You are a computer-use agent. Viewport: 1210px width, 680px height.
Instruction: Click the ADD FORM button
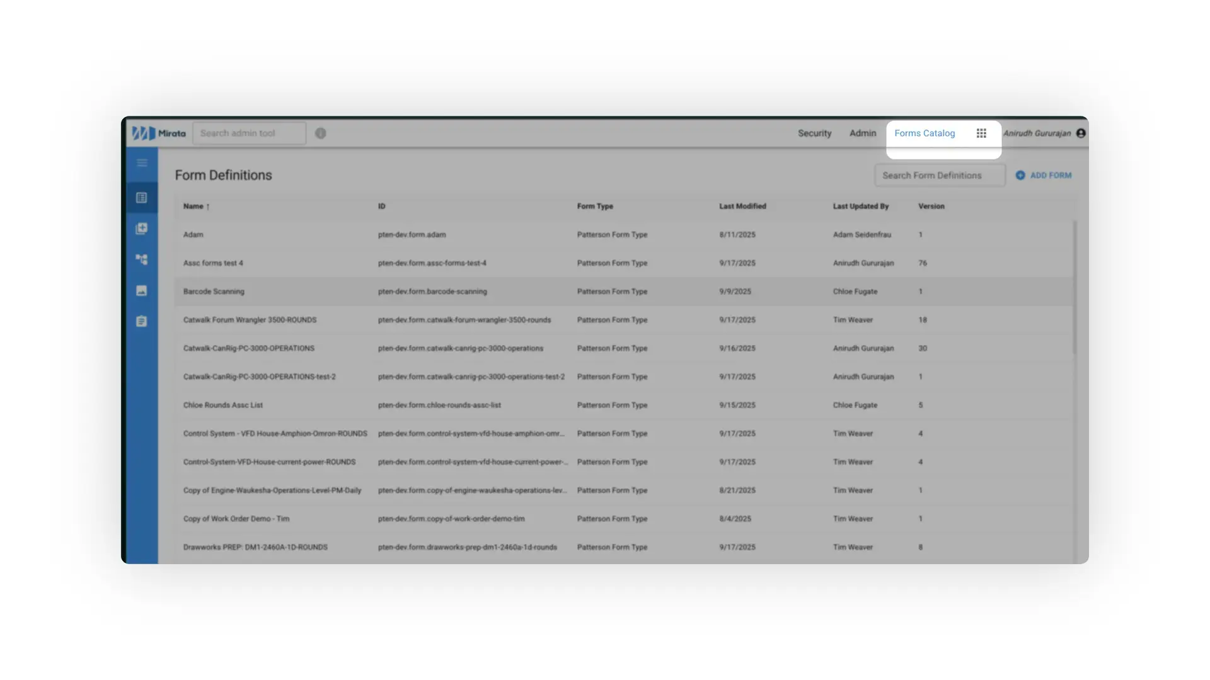[x=1044, y=175]
